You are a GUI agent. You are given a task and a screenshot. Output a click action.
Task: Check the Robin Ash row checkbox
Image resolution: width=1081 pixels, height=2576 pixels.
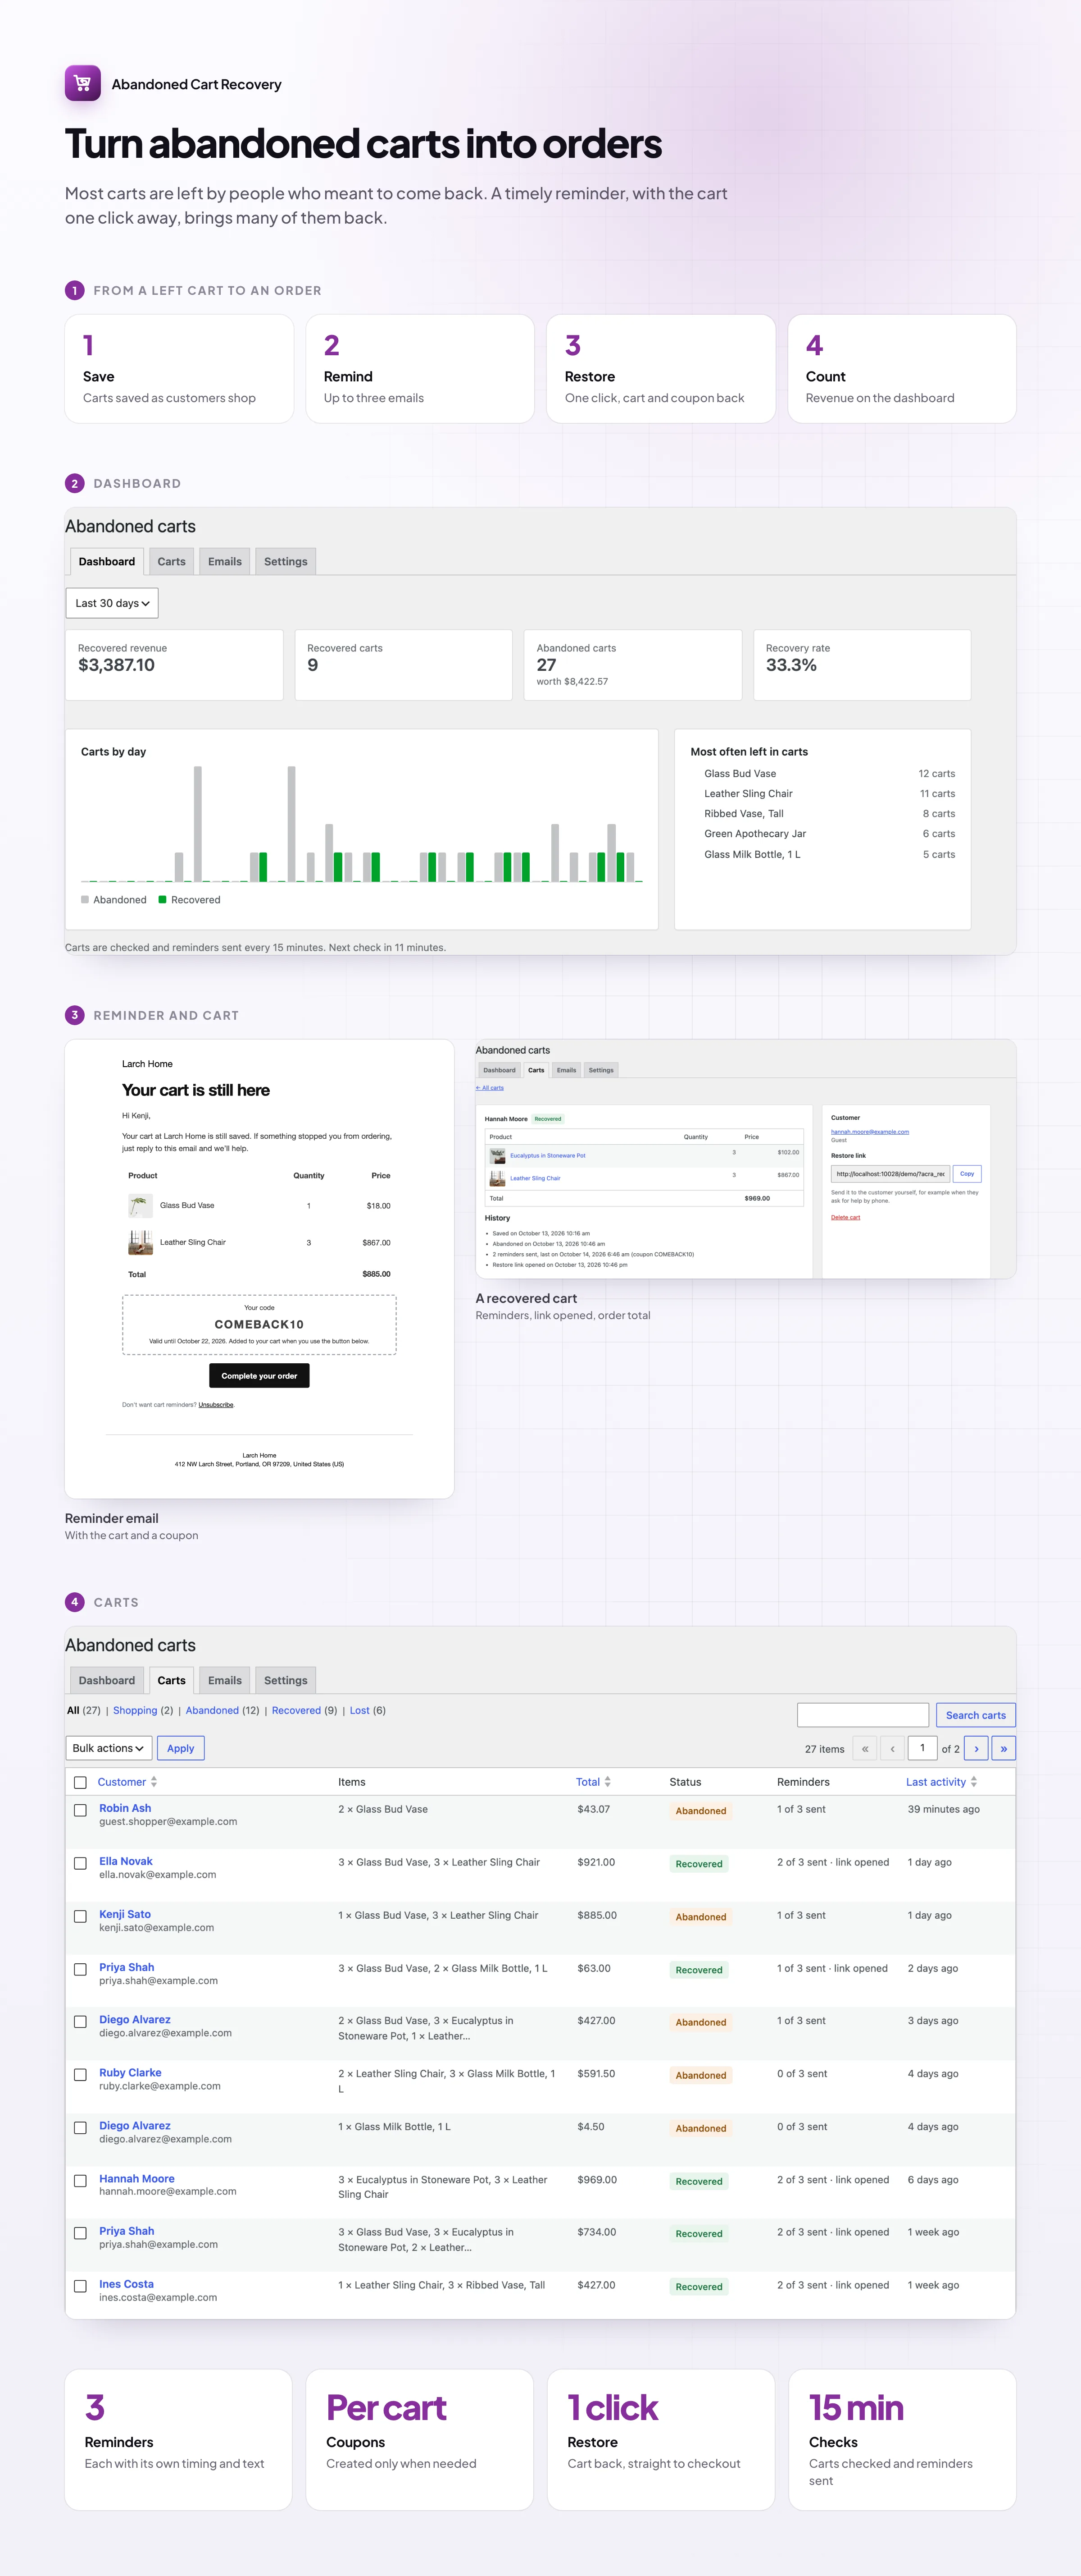tap(80, 1810)
